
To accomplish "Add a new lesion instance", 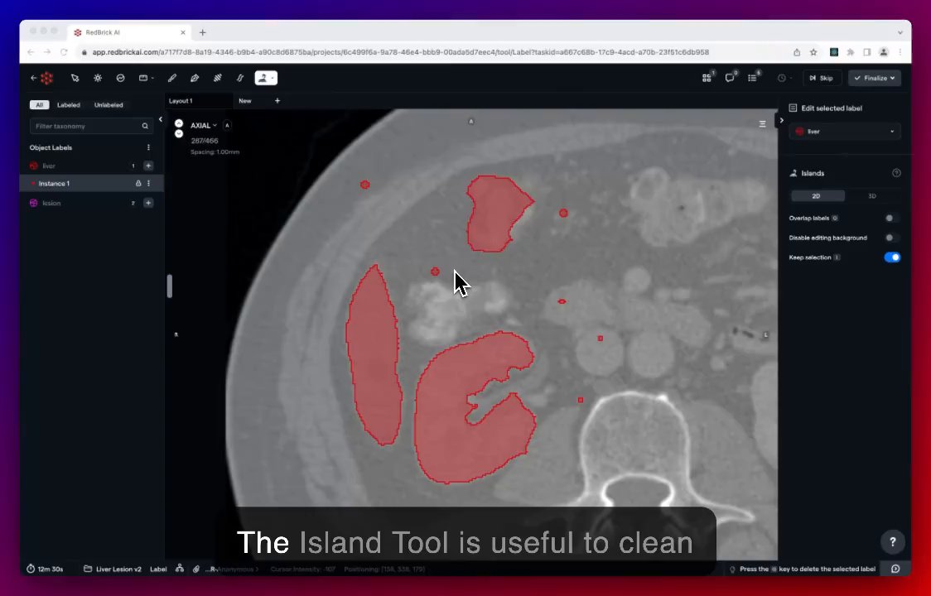I will (148, 203).
